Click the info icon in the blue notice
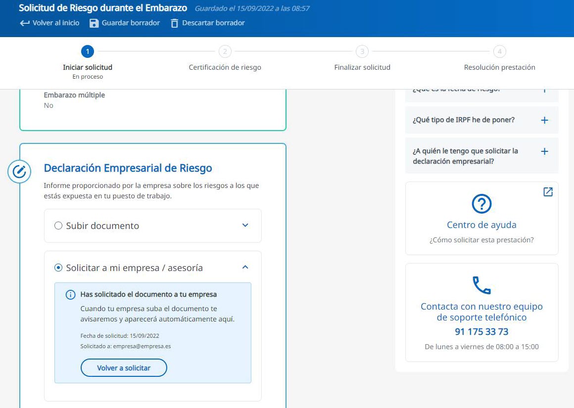574x408 pixels. (x=70, y=295)
